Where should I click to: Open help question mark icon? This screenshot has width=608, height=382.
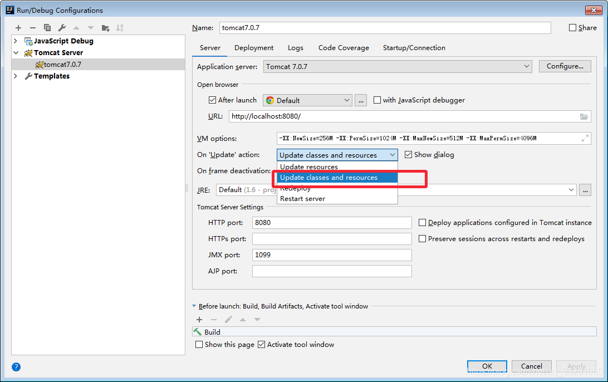pos(16,367)
